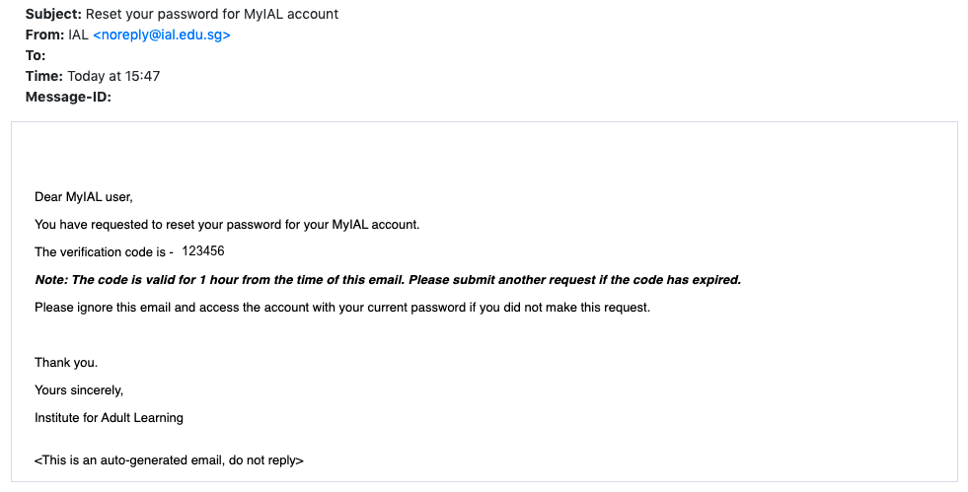Image resolution: width=968 pixels, height=492 pixels.
Task: Click the auto-generated email do-not-reply notice
Action: point(169,460)
